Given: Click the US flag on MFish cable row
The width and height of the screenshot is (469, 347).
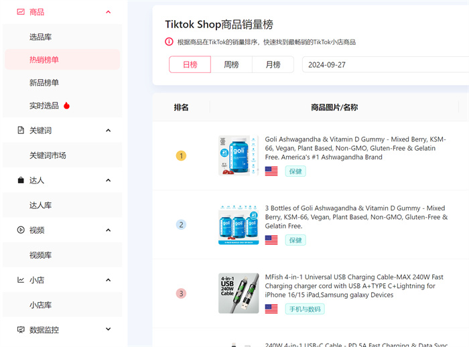Looking at the screenshot, I should coord(271,309).
